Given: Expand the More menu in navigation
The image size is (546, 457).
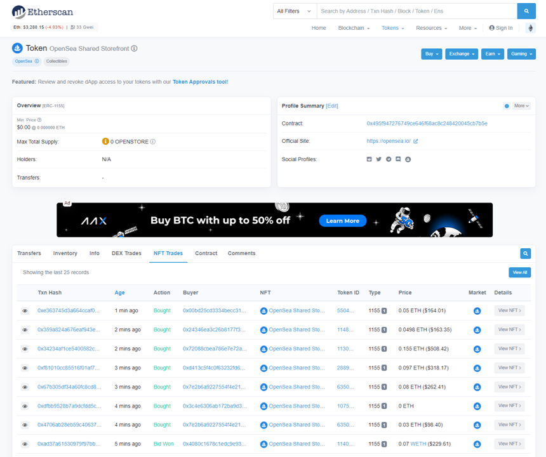Looking at the screenshot, I should [x=468, y=28].
